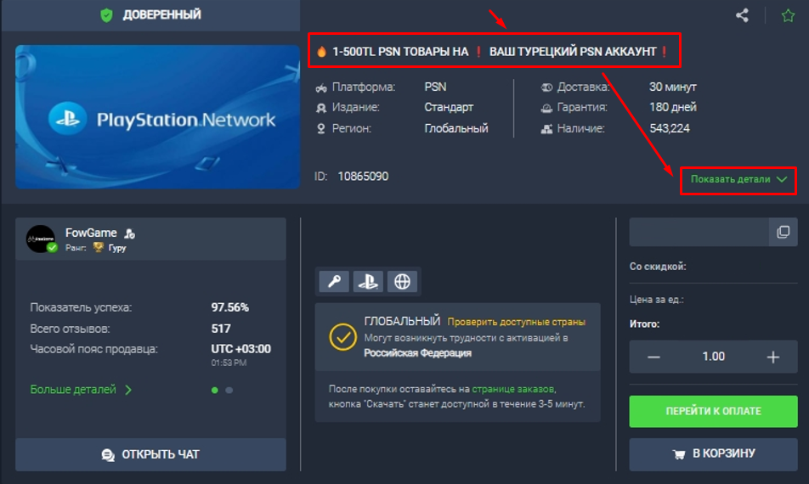
Task: Select the first green carousel dot
Action: tap(214, 391)
